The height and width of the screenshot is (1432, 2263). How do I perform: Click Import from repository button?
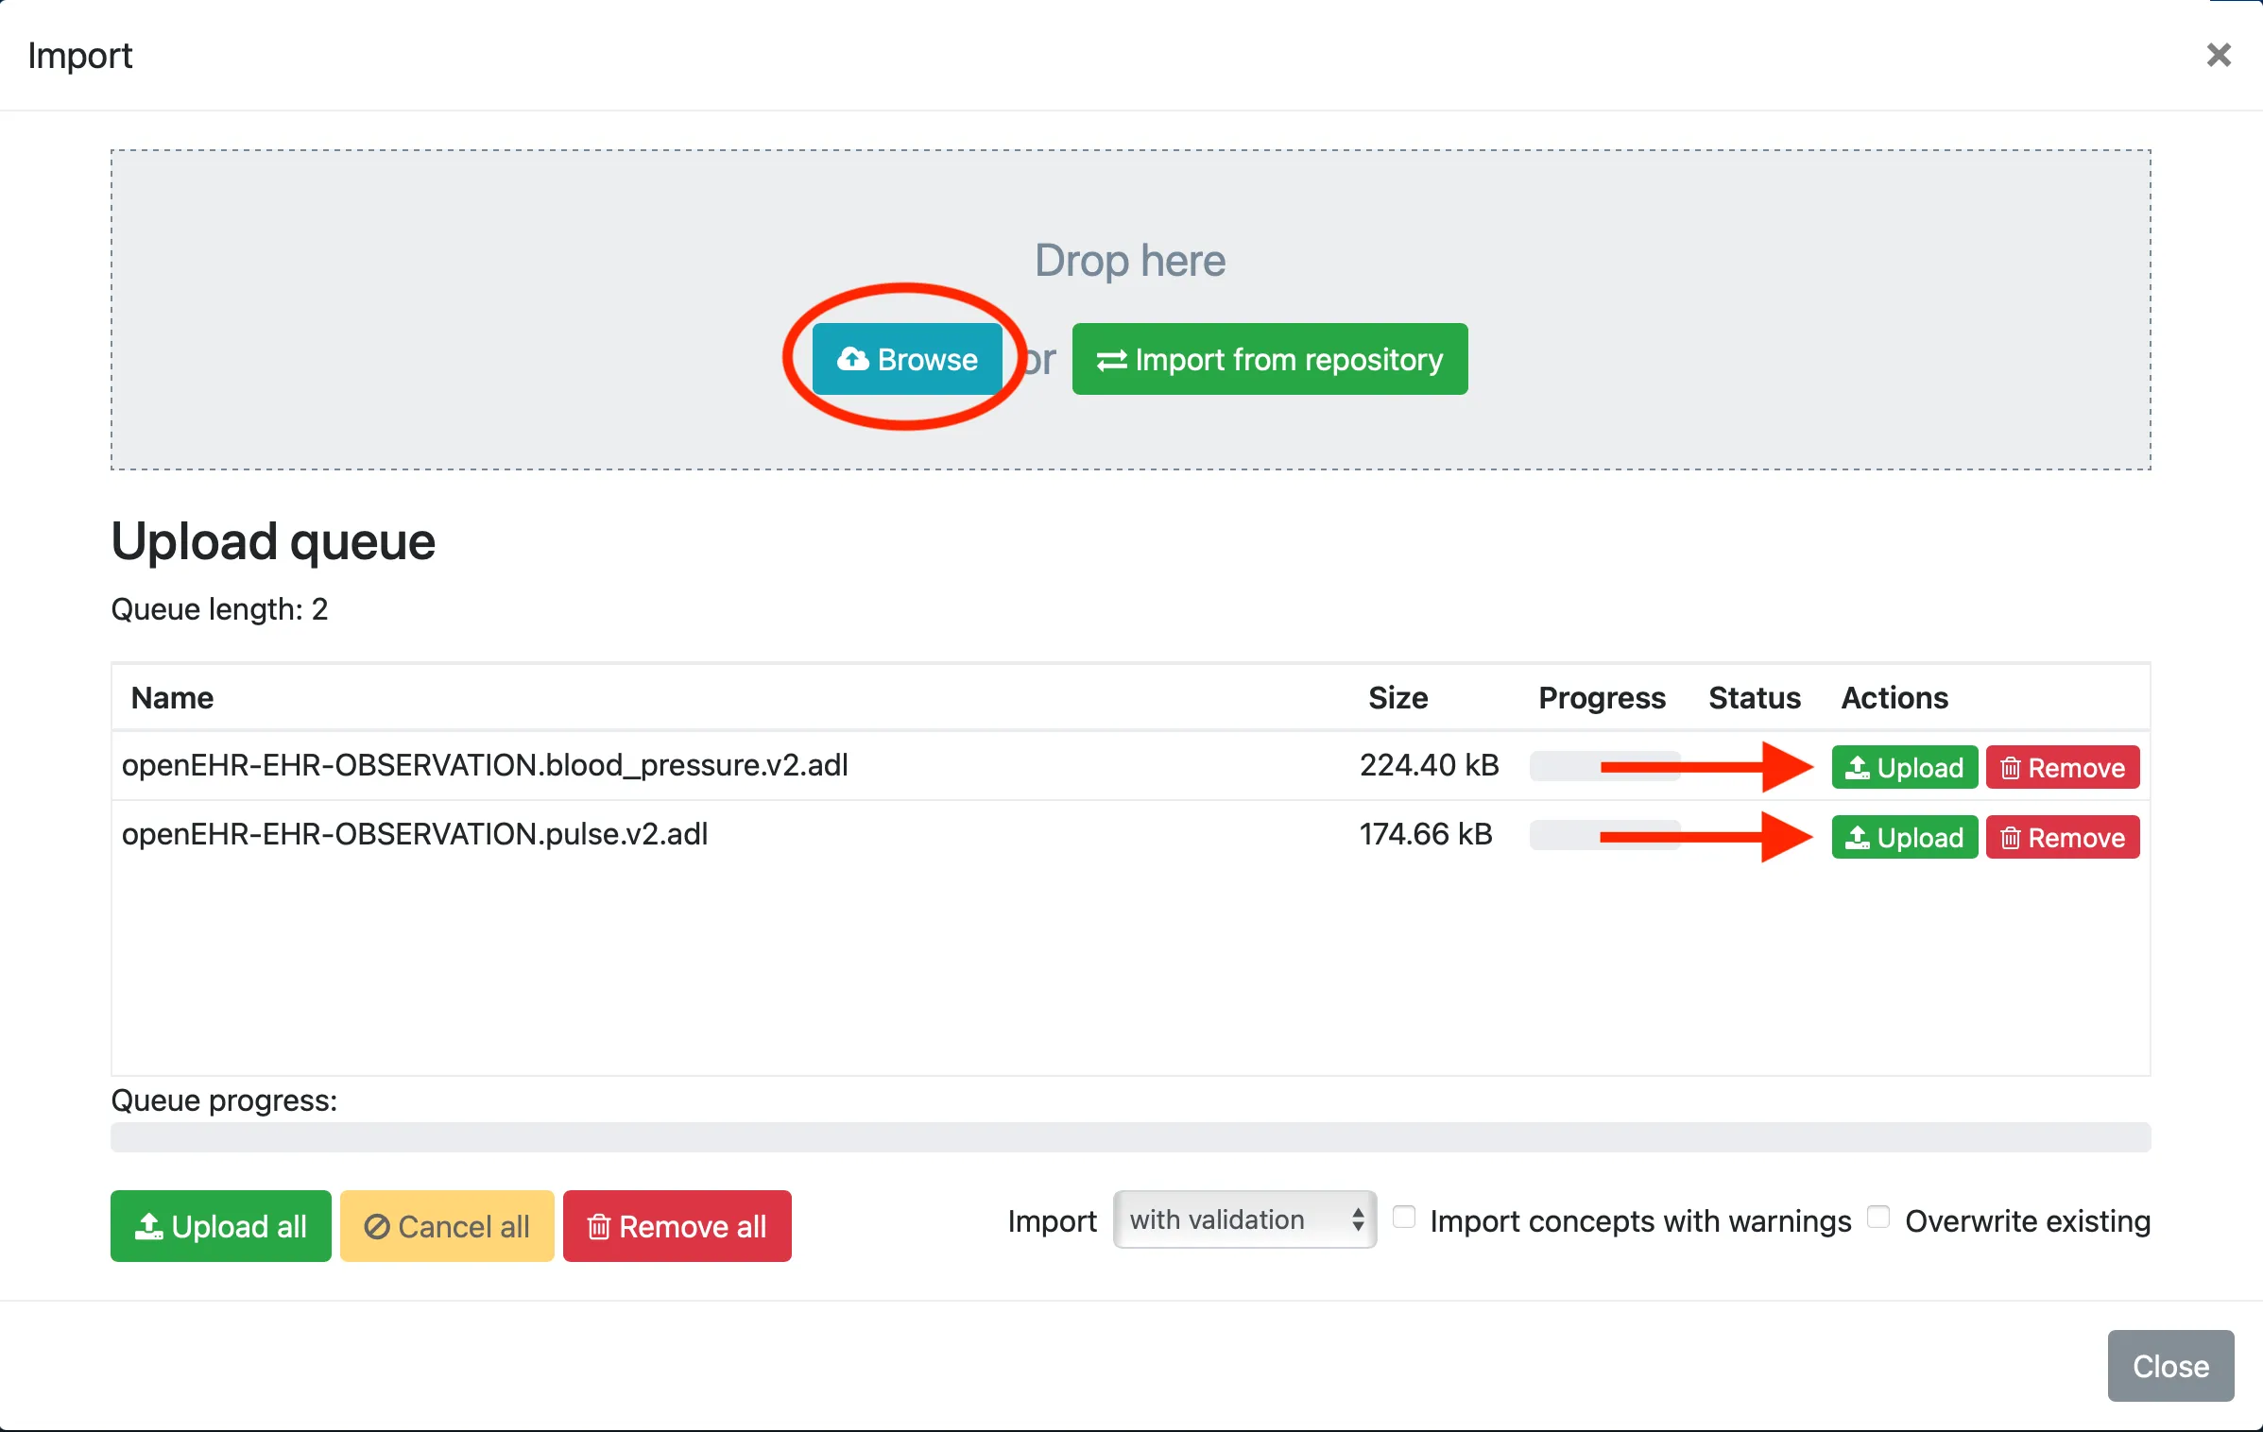(1269, 359)
